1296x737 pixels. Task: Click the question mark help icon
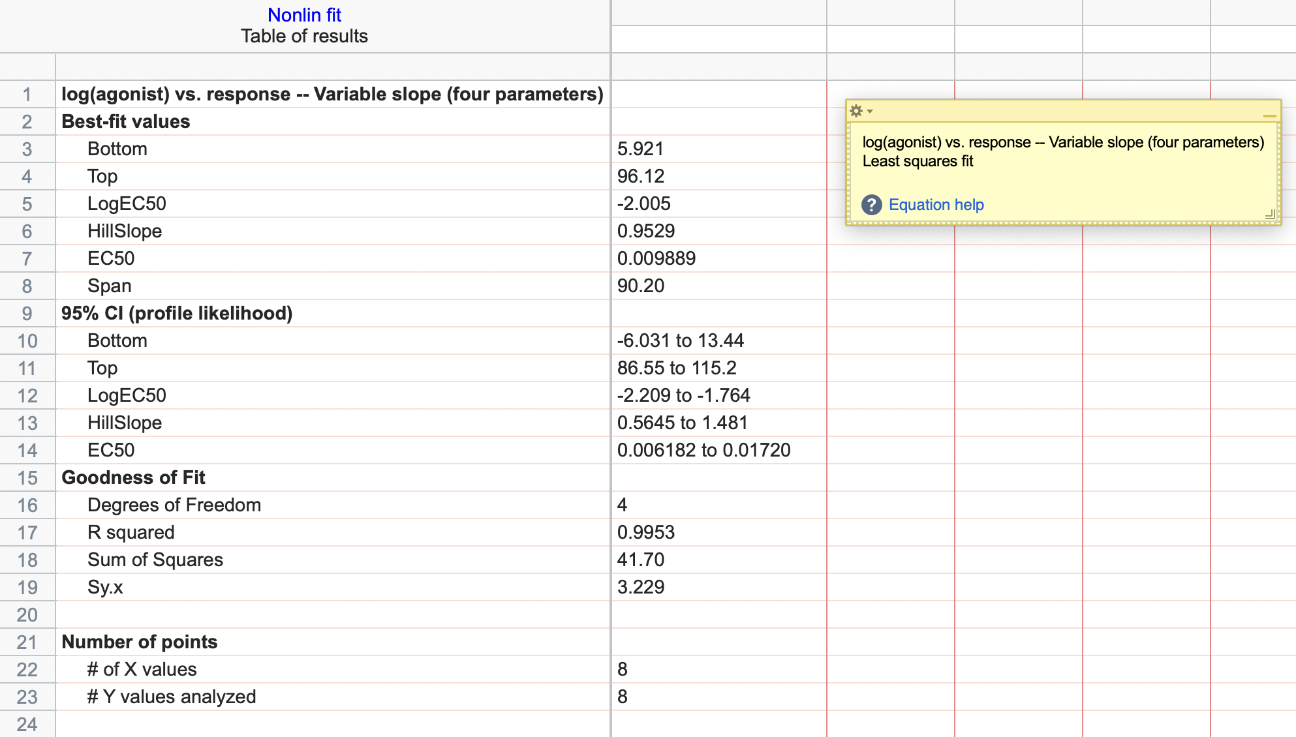(x=871, y=205)
